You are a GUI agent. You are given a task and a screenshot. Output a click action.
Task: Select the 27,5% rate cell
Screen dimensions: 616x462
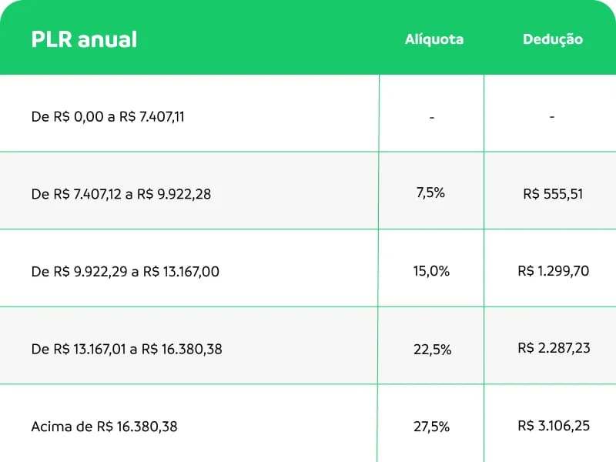(431, 427)
